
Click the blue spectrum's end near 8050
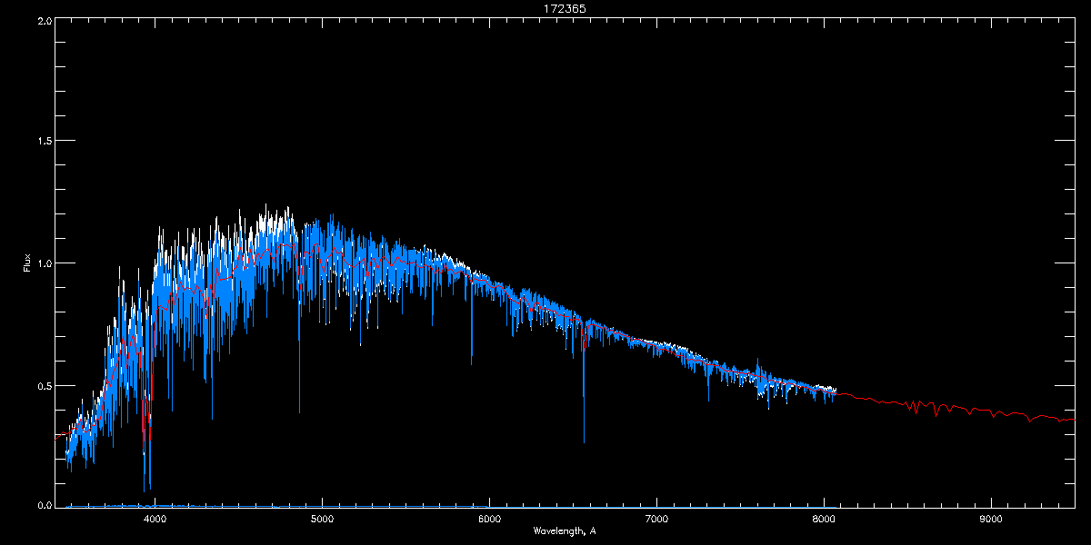tap(834, 392)
